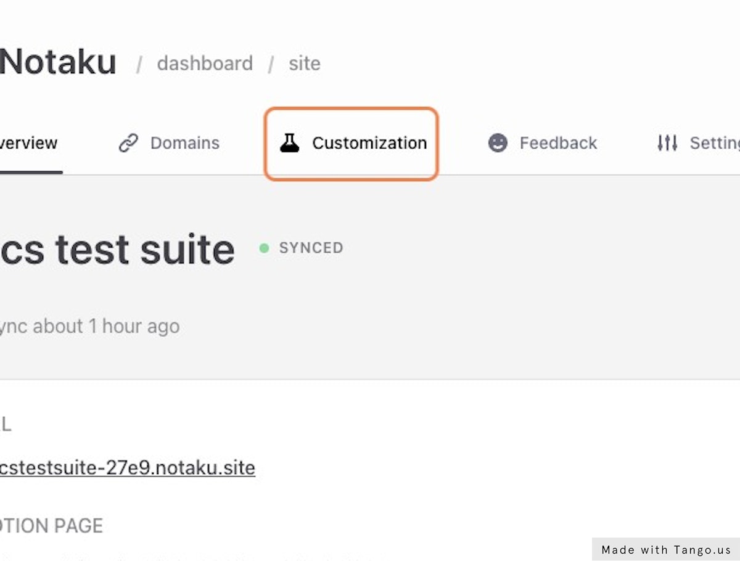Click the smiley face icon beside Feedback

click(x=498, y=143)
